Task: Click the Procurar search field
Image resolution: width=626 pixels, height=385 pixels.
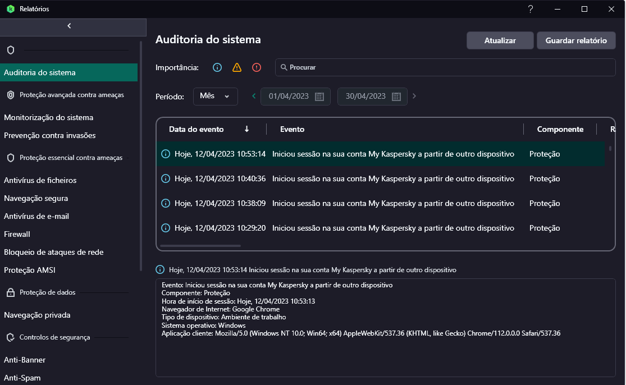Action: (445, 67)
